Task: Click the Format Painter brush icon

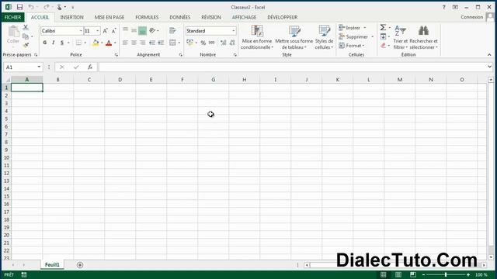Action: pyautogui.click(x=26, y=45)
